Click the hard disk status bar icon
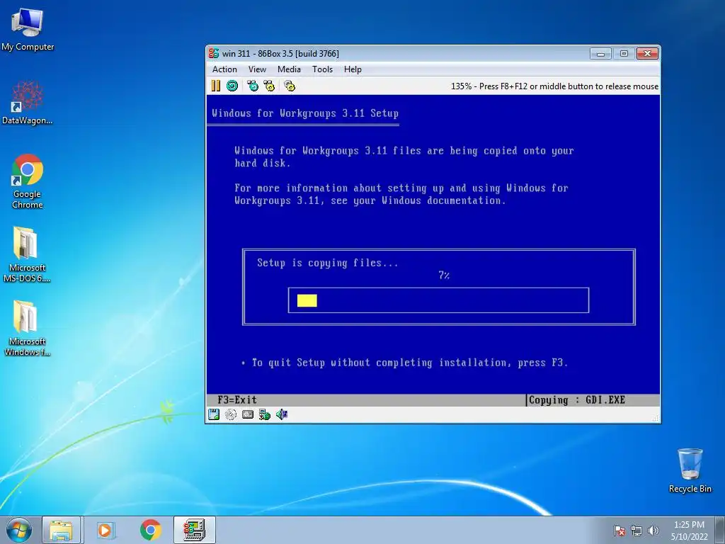This screenshot has width=725, height=544. (x=248, y=414)
